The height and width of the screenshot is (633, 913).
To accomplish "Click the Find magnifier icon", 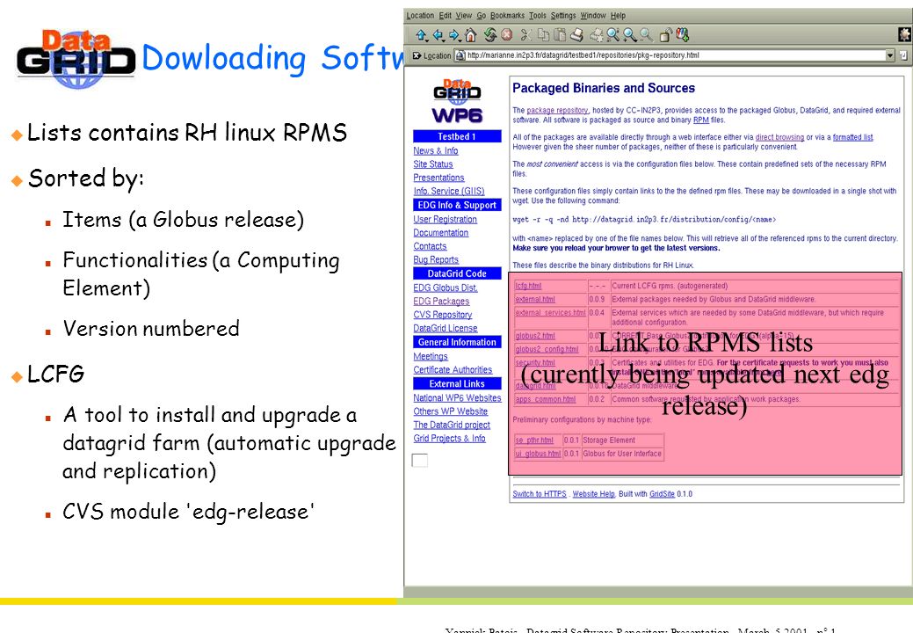I will pos(613,35).
